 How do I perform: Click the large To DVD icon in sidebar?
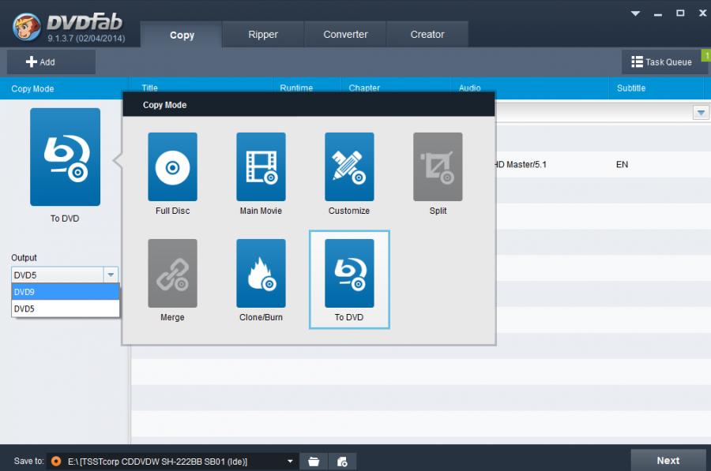pyautogui.click(x=66, y=157)
